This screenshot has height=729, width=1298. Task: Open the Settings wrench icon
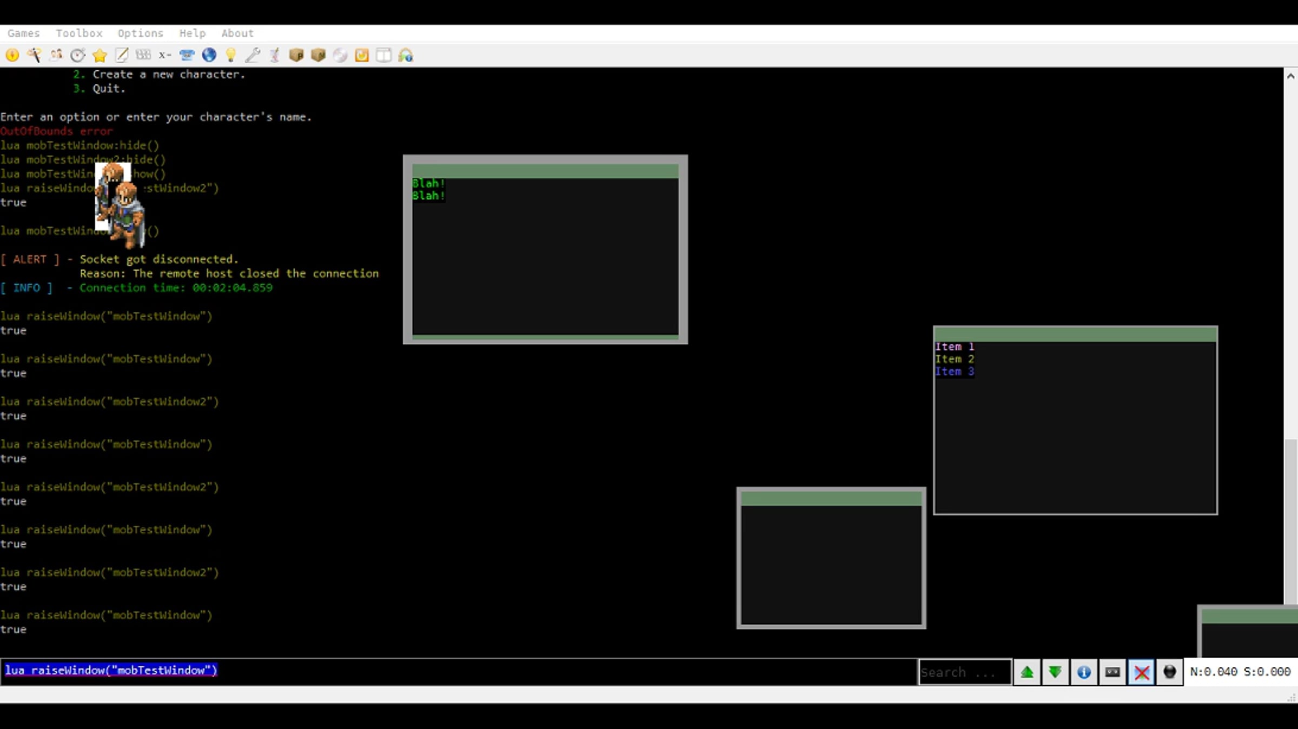click(253, 55)
